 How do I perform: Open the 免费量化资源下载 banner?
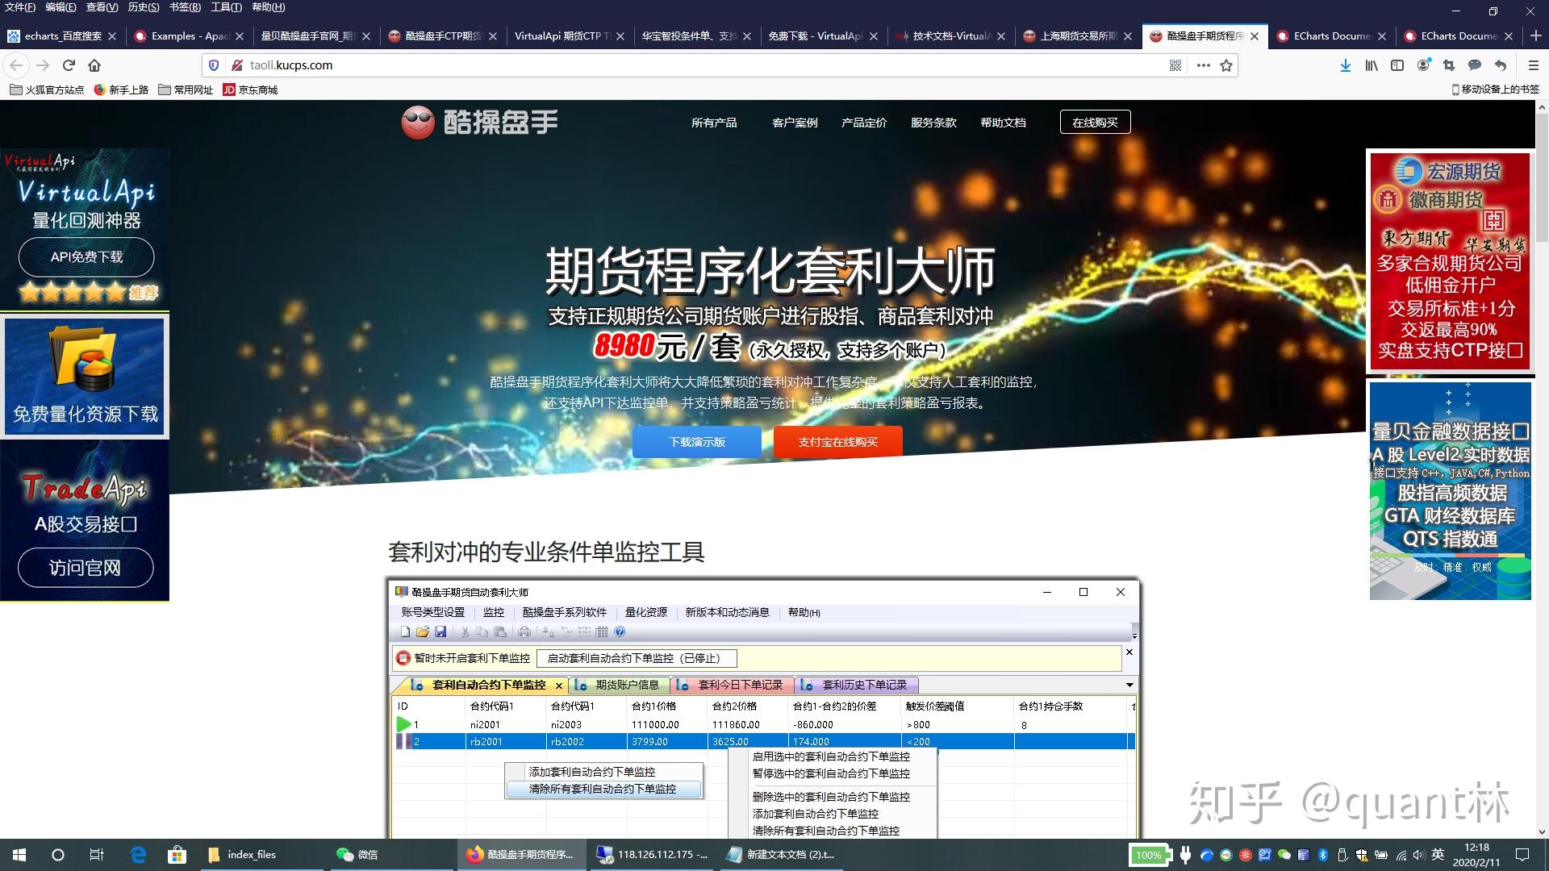85,377
